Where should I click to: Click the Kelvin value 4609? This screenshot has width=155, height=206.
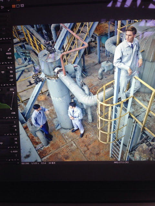tap(9, 53)
